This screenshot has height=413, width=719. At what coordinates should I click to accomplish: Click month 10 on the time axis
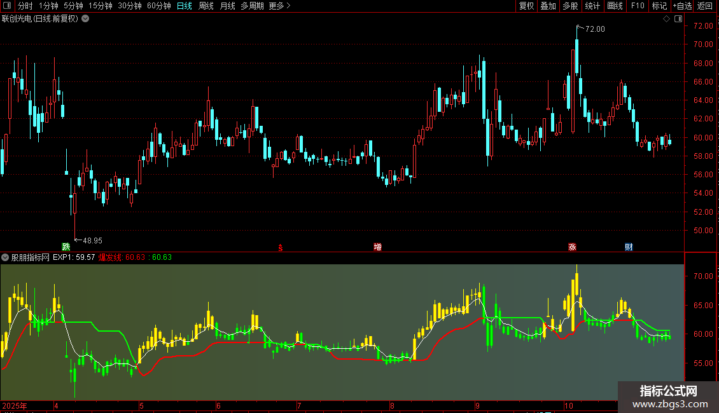pyautogui.click(x=569, y=405)
